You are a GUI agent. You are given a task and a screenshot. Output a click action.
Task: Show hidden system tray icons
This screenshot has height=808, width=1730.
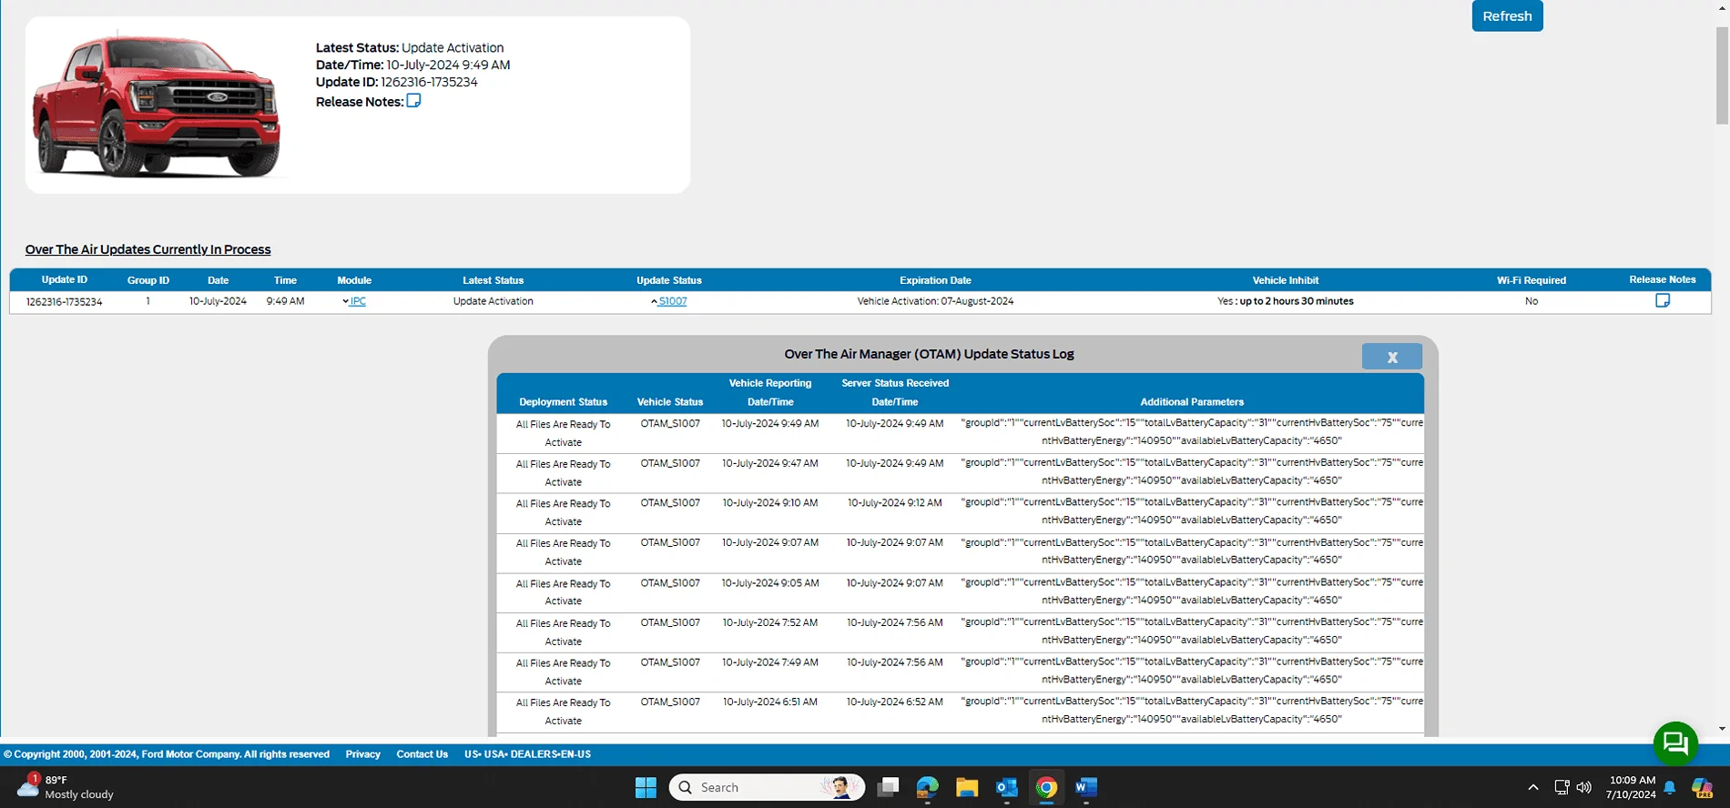click(1533, 787)
